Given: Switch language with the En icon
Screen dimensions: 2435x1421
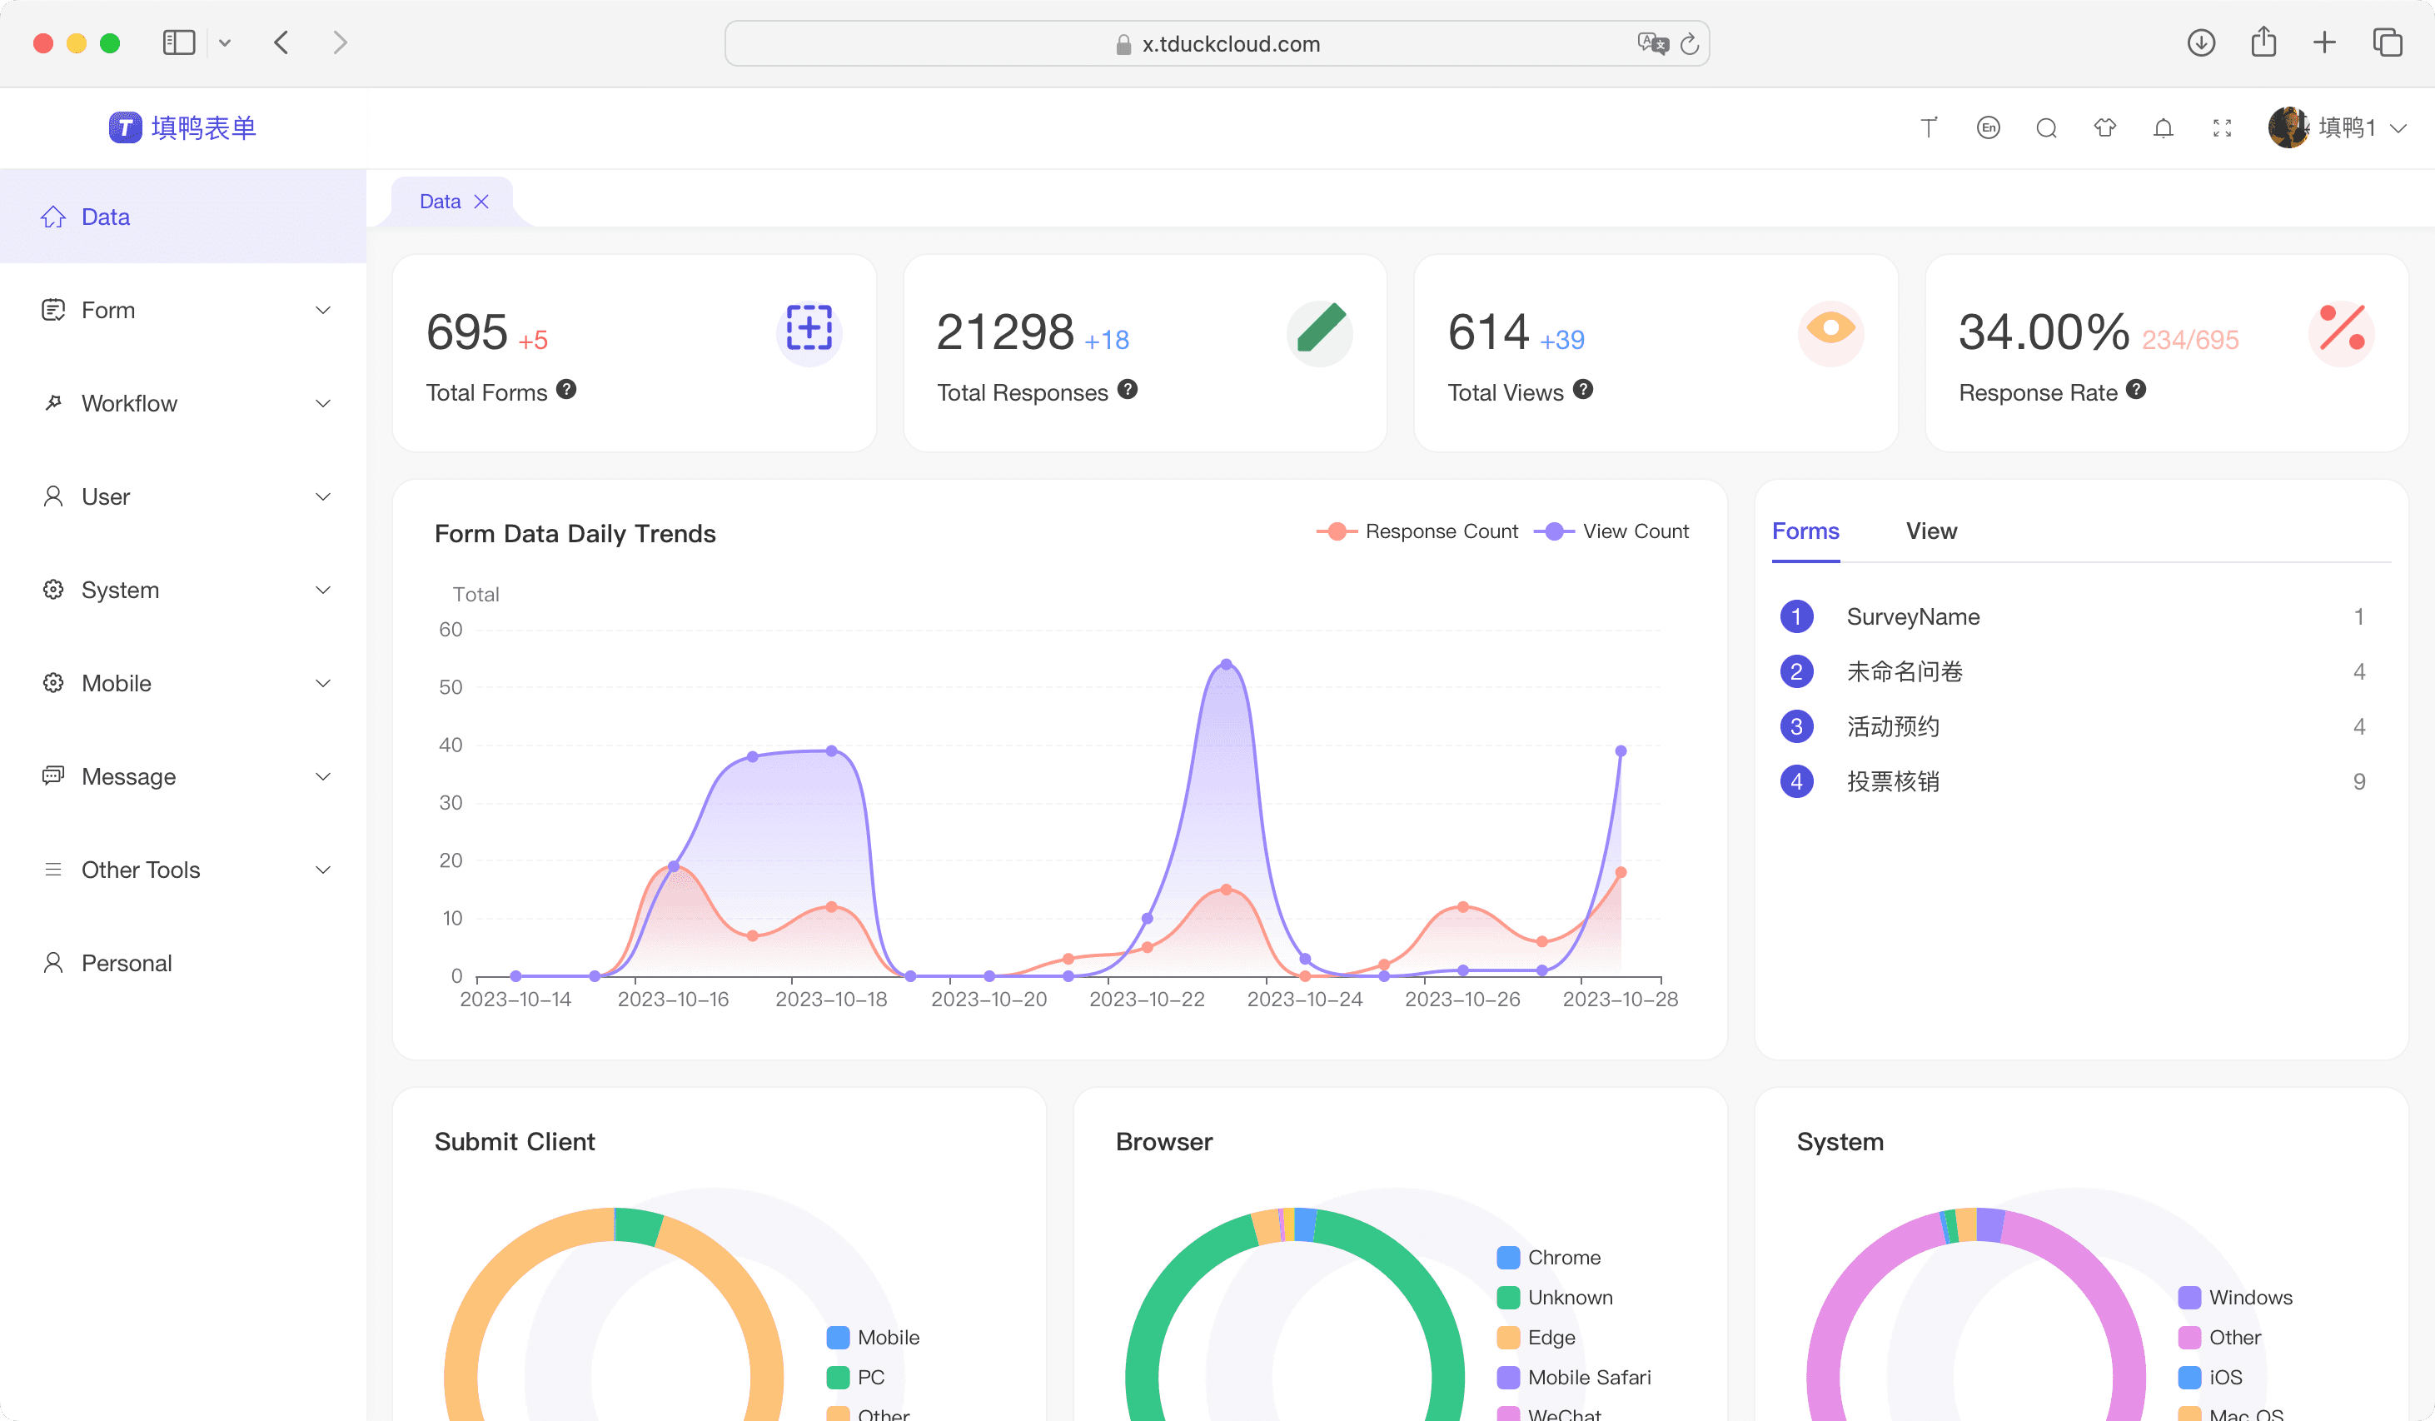Looking at the screenshot, I should click(1988, 127).
